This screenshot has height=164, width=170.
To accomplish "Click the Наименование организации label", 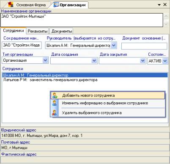I will coord(26,11).
